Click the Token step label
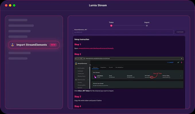This screenshot has height=114, width=195. [111, 22]
